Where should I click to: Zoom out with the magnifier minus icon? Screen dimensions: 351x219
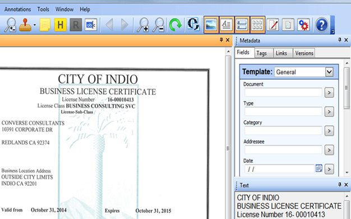click(159, 25)
